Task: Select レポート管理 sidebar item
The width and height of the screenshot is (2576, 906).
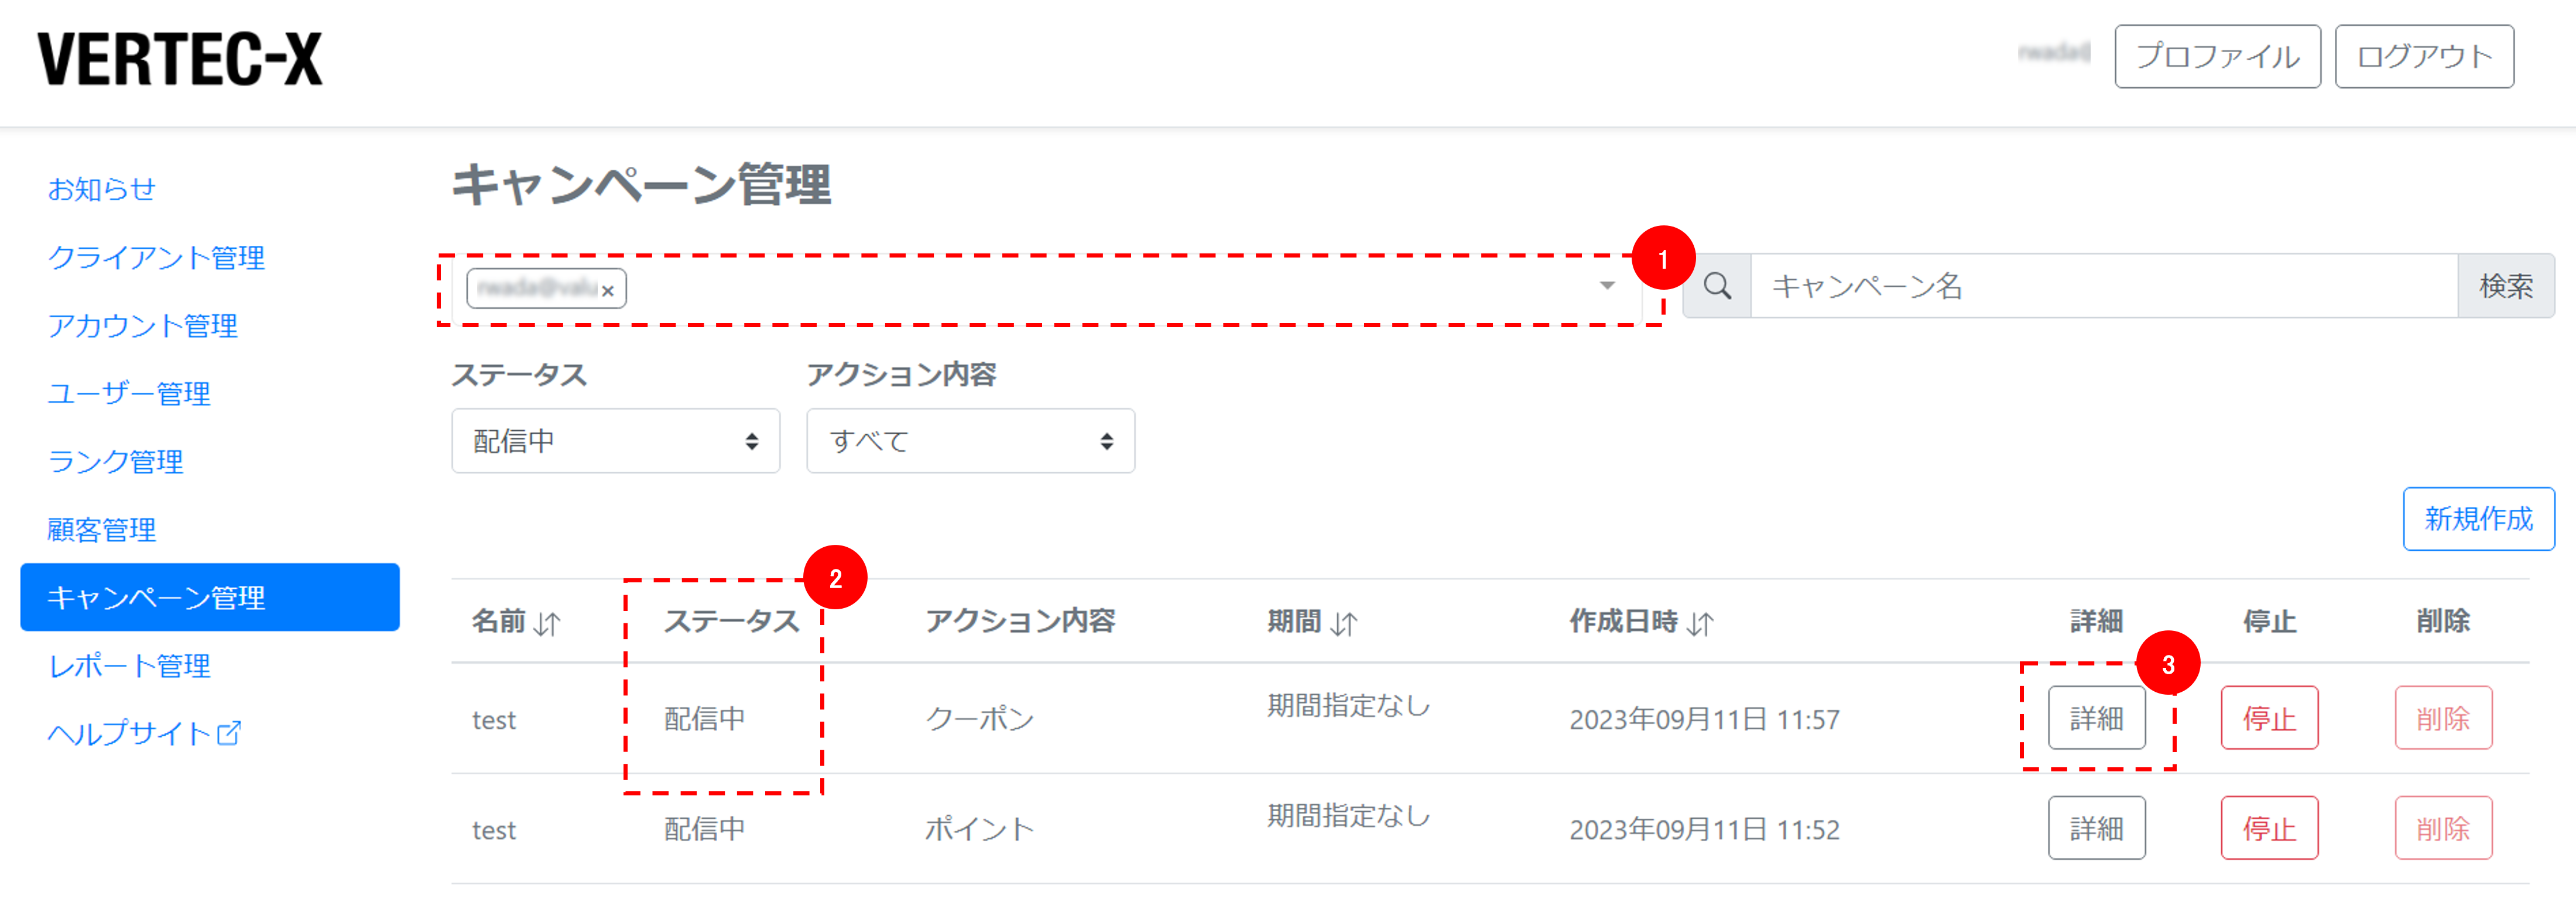Action: (129, 665)
